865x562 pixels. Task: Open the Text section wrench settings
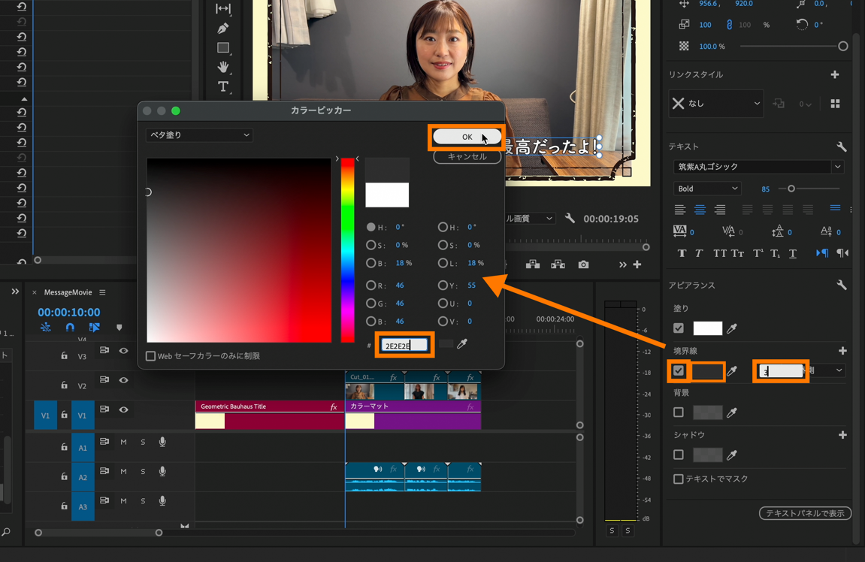click(x=841, y=147)
